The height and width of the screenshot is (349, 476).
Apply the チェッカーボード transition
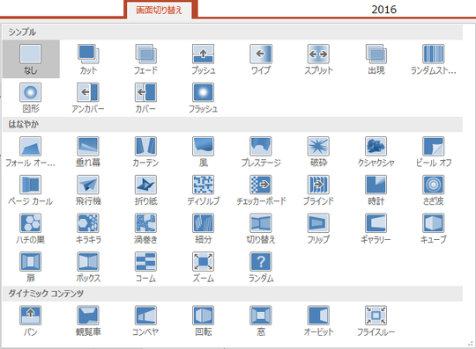(261, 190)
